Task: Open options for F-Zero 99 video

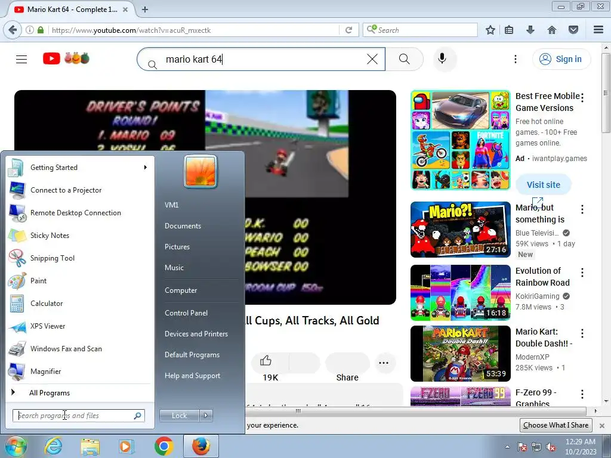Action: [x=582, y=394]
